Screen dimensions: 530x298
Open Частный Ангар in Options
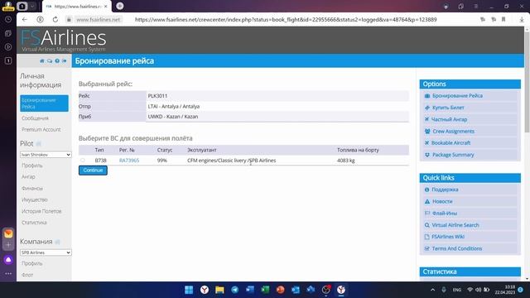tap(449, 119)
